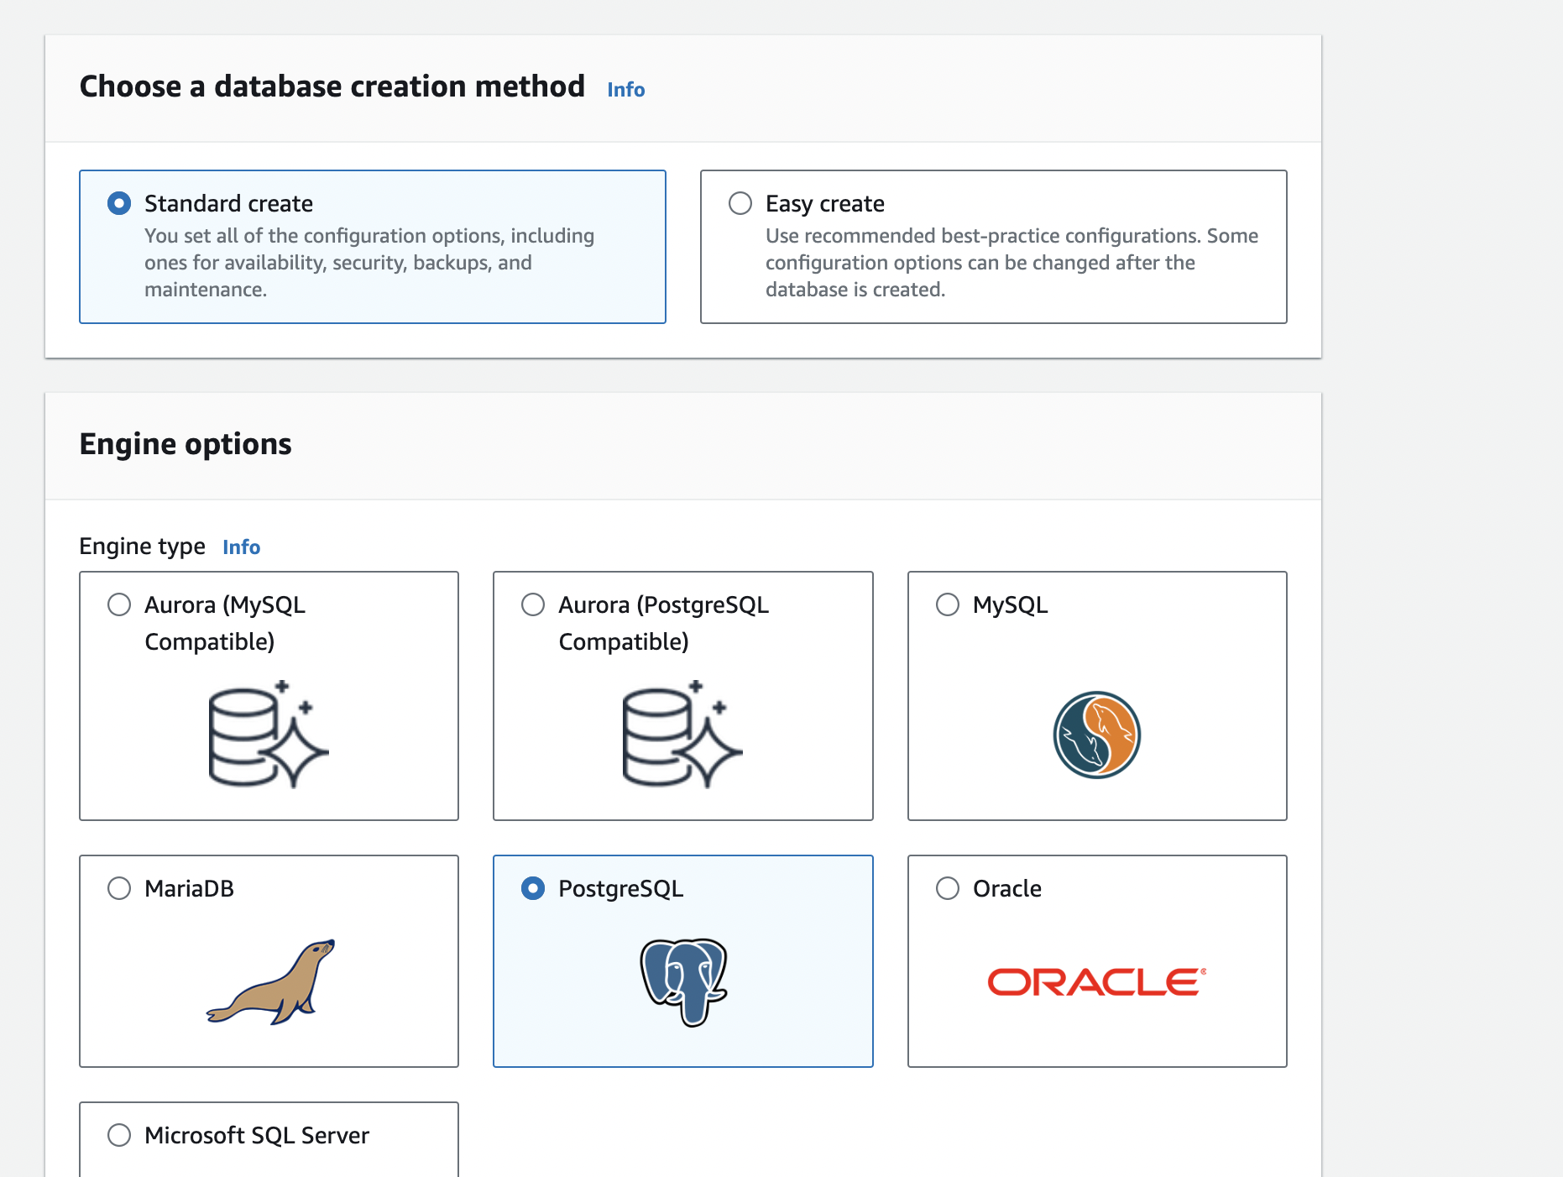Click the Easy create title text
1563x1177 pixels.
pyautogui.click(x=825, y=203)
